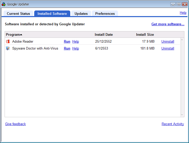Switch to the Current Status tab
The height and width of the screenshot is (143, 189).
tap(18, 14)
